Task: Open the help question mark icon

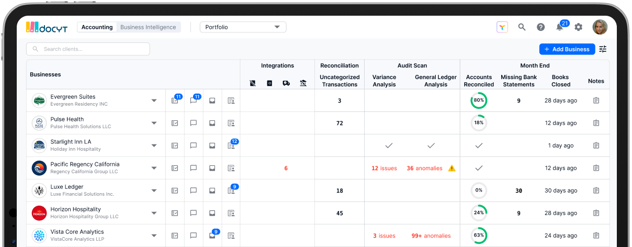Action: tap(541, 27)
